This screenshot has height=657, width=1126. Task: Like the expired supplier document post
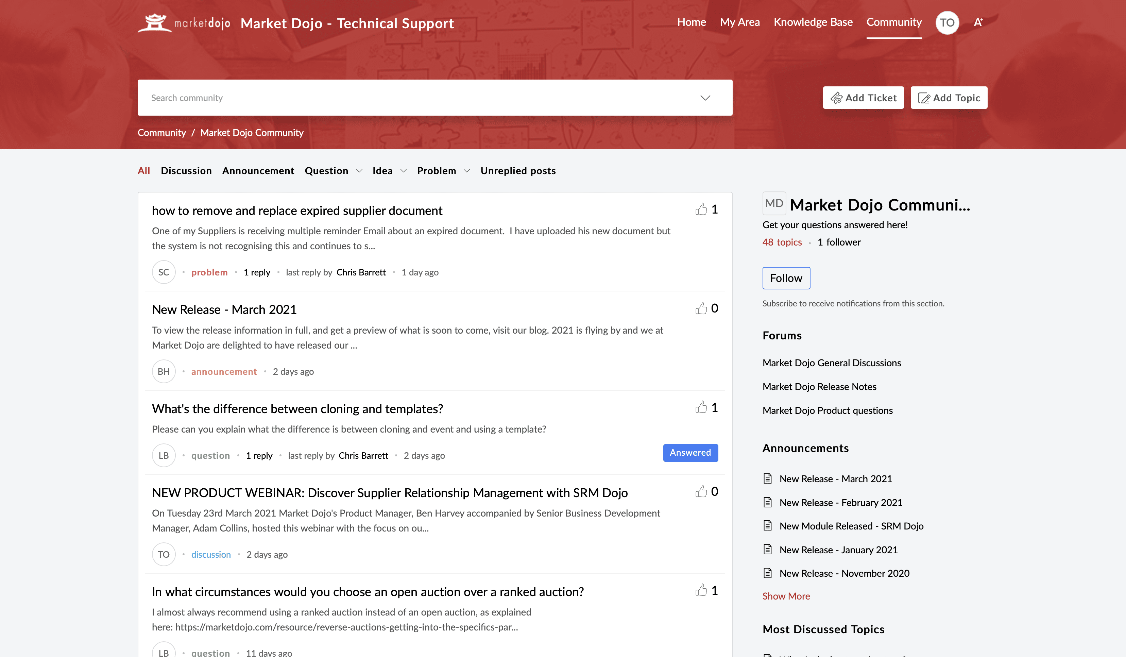(x=701, y=209)
